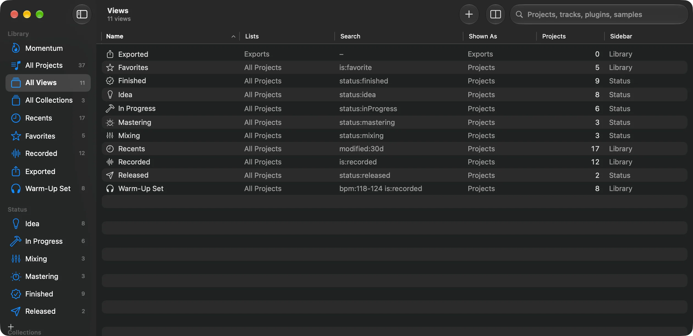The height and width of the screenshot is (336, 693).
Task: Select Mixing sliders status in sidebar
Action: [x=48, y=259]
